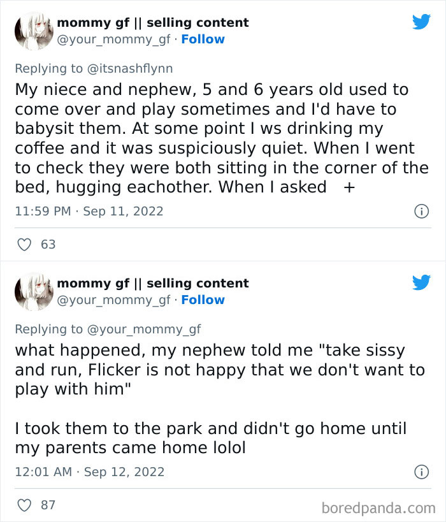Click the Twitter bird icon on second tweet
The image size is (446, 522).
(x=421, y=282)
